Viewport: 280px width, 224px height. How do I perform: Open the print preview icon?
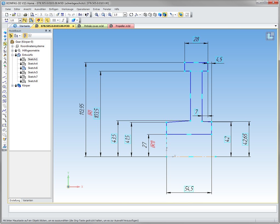tap(32, 15)
